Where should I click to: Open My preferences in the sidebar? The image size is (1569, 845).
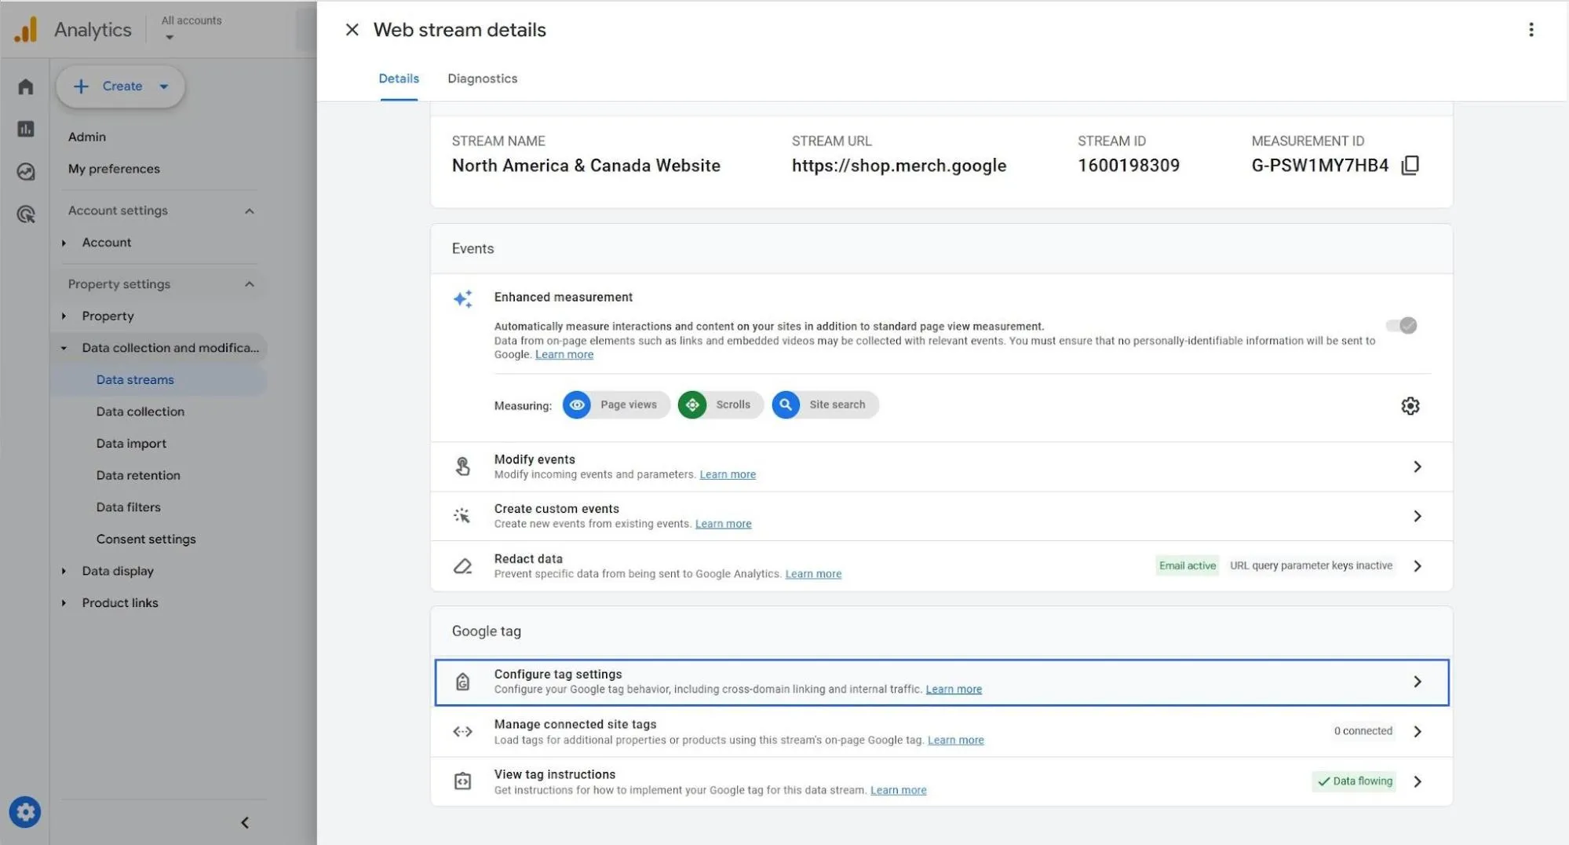tap(114, 169)
